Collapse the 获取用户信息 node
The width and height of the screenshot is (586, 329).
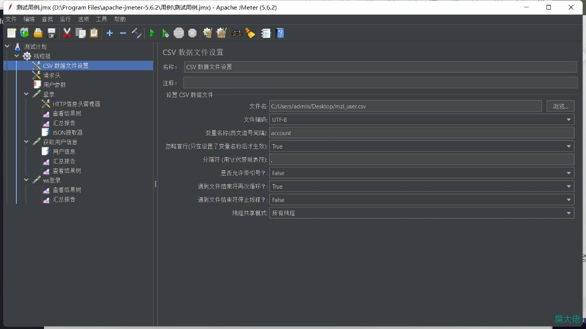(26, 142)
